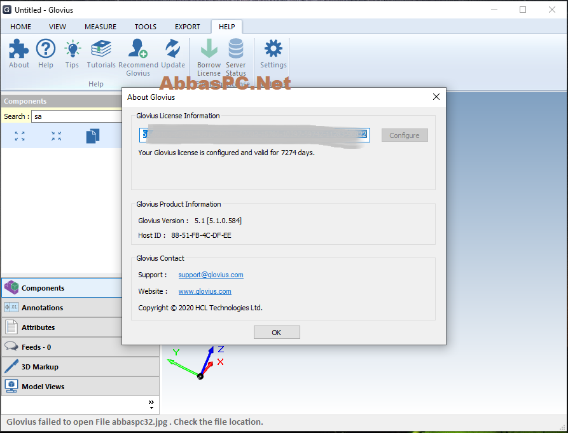Click the OK button in About dialog
This screenshot has height=433, width=568.
277,333
